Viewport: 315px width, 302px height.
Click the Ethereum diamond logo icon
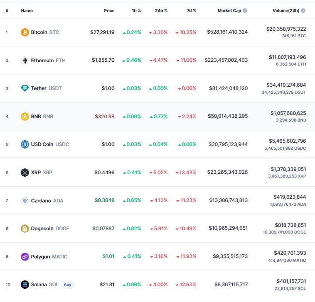pyautogui.click(x=25, y=60)
